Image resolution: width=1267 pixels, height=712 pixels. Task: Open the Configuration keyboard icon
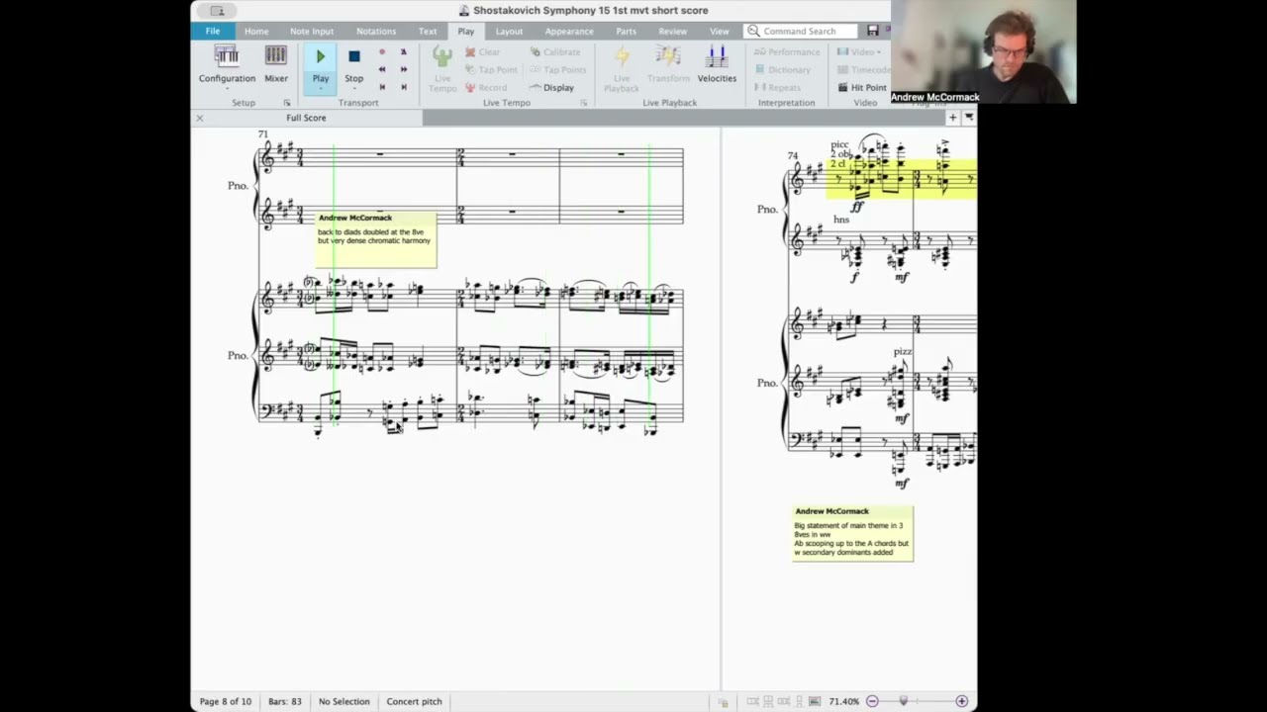(x=227, y=56)
